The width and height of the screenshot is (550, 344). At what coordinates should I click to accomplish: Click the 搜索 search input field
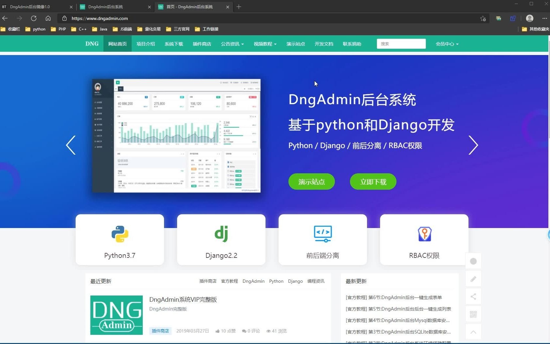pos(401,44)
